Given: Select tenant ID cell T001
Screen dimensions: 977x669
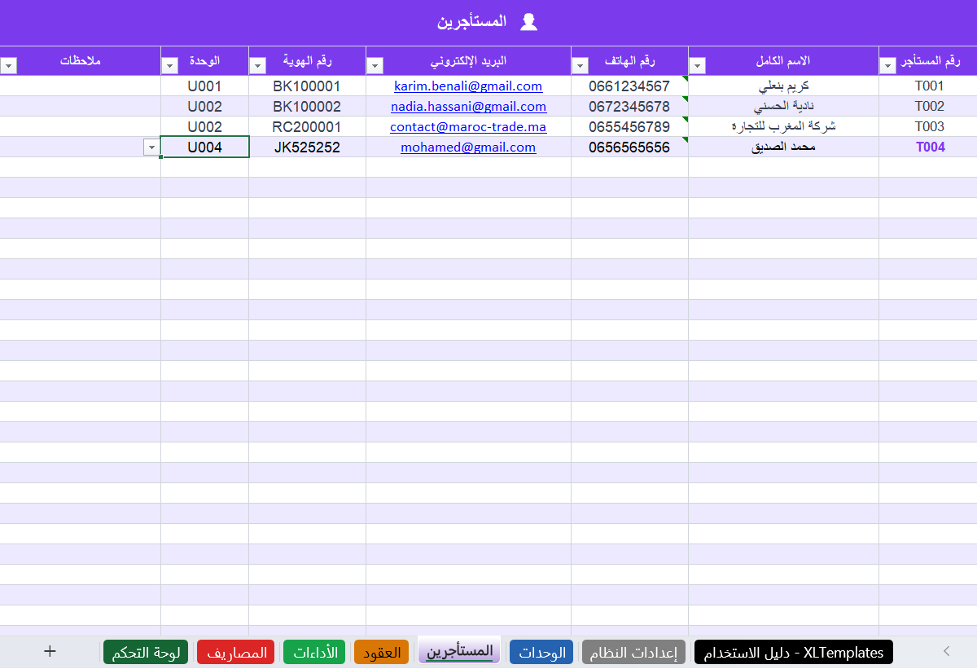Looking at the screenshot, I should 928,86.
